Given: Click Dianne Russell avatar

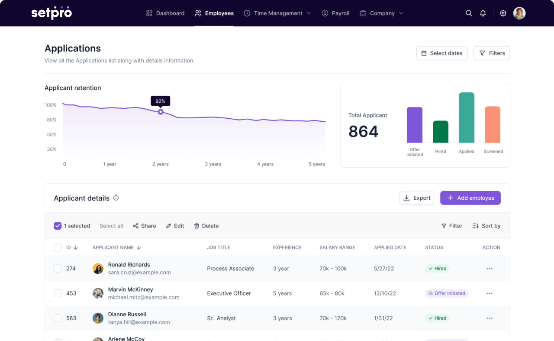Looking at the screenshot, I should pos(98,318).
